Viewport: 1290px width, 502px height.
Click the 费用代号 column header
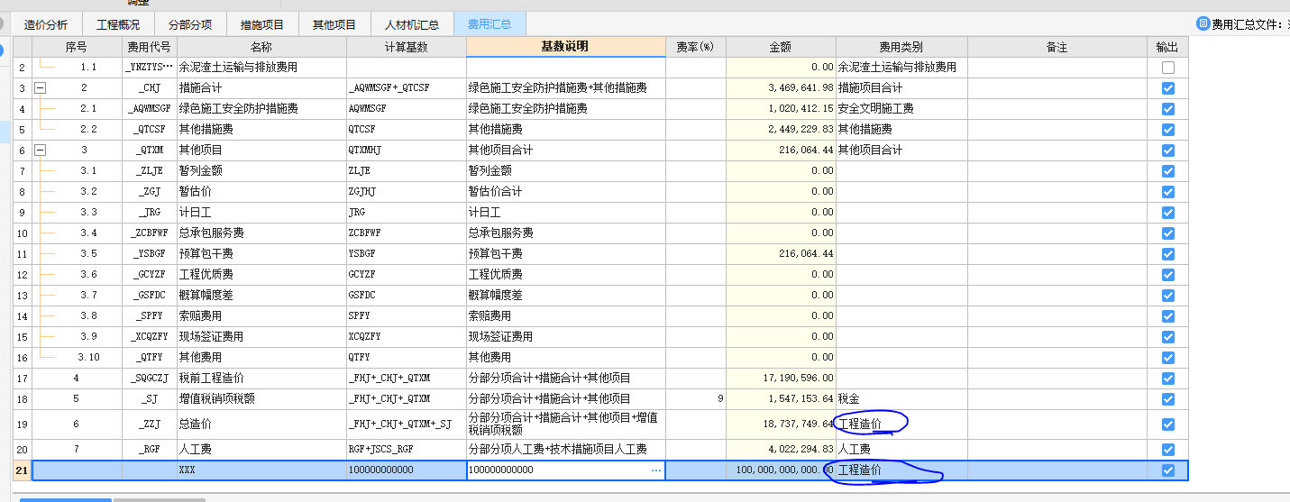(x=150, y=47)
